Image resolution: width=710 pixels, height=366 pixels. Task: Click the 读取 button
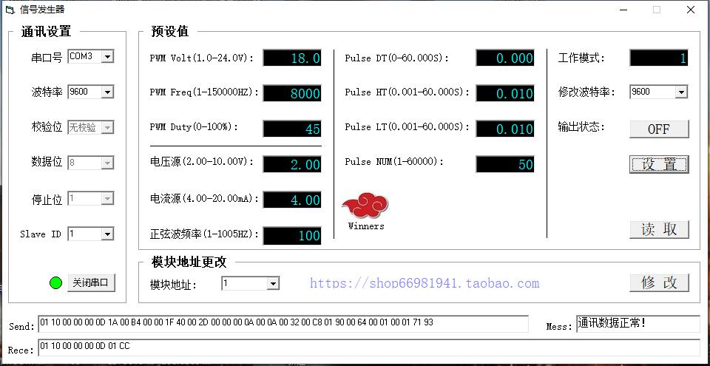click(658, 229)
